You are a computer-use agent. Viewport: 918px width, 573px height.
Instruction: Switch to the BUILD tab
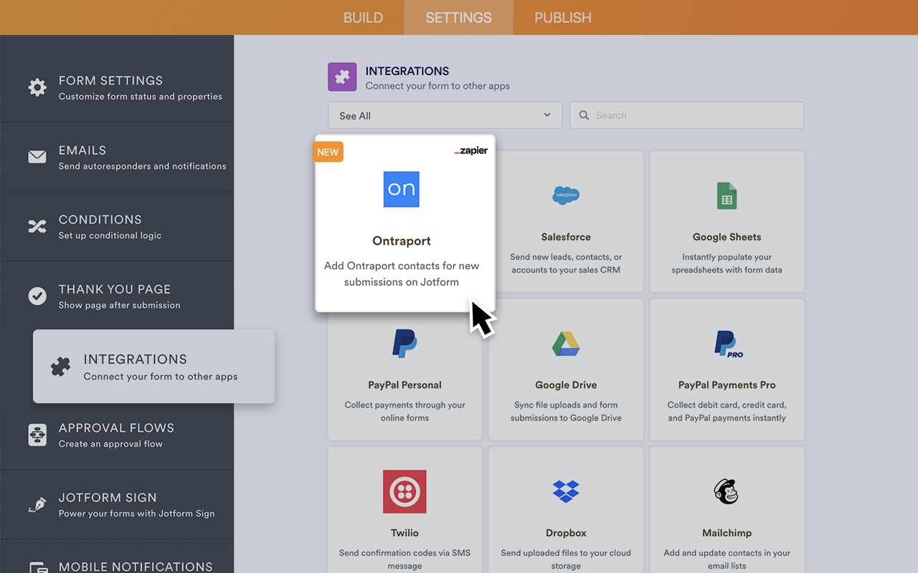(x=363, y=17)
